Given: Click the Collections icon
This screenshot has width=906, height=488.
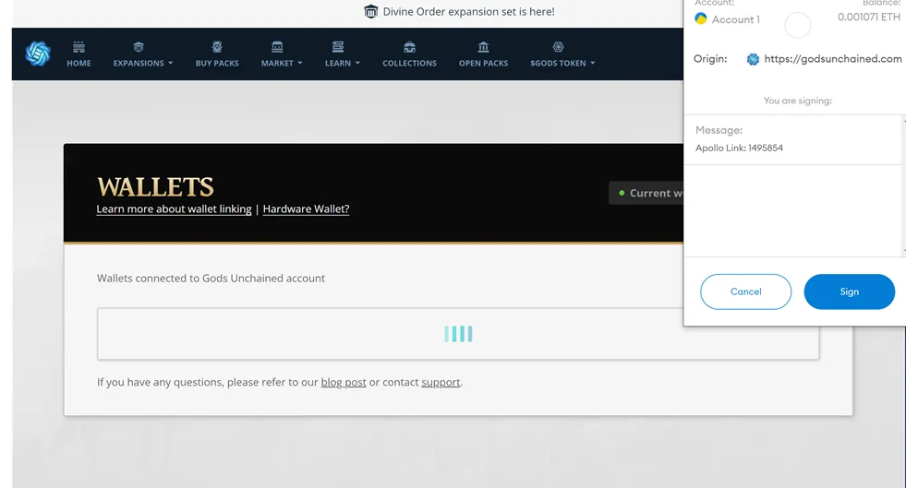Looking at the screenshot, I should point(410,47).
